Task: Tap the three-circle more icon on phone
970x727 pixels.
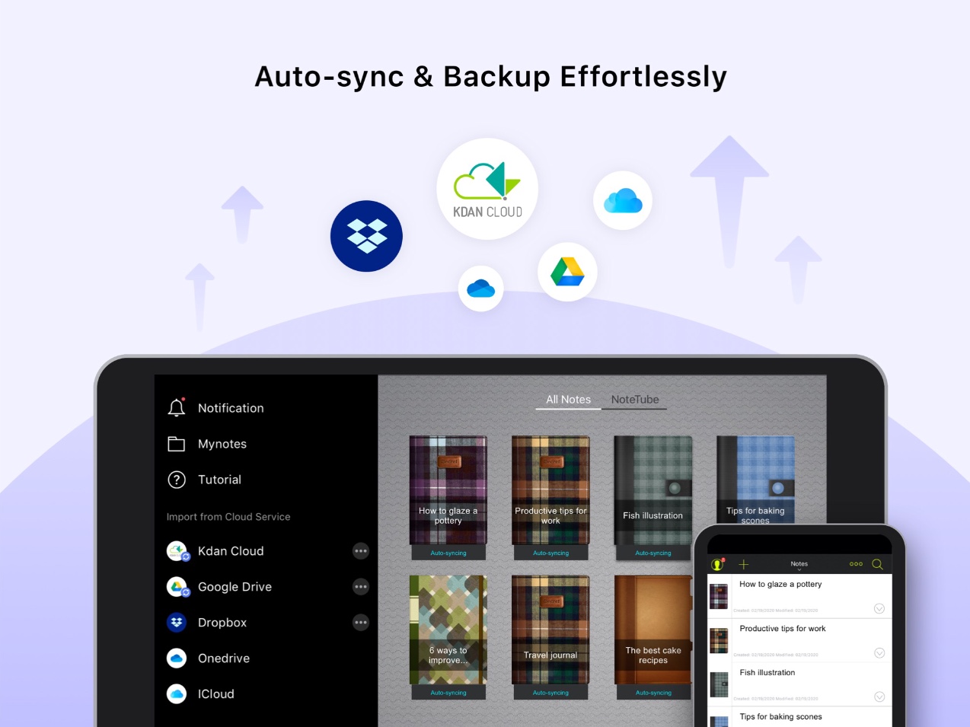Action: click(856, 564)
